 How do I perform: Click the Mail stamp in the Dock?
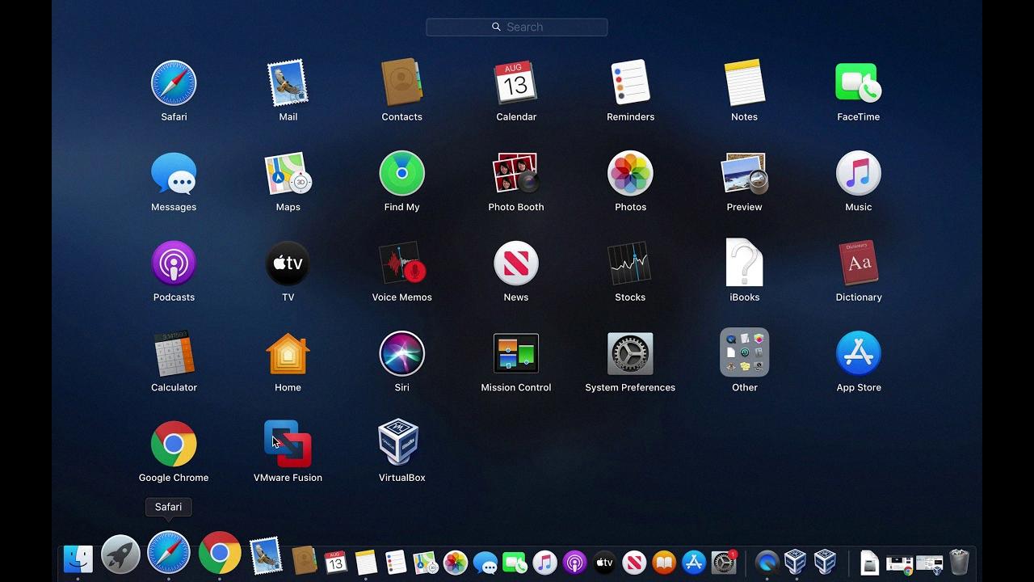click(266, 555)
